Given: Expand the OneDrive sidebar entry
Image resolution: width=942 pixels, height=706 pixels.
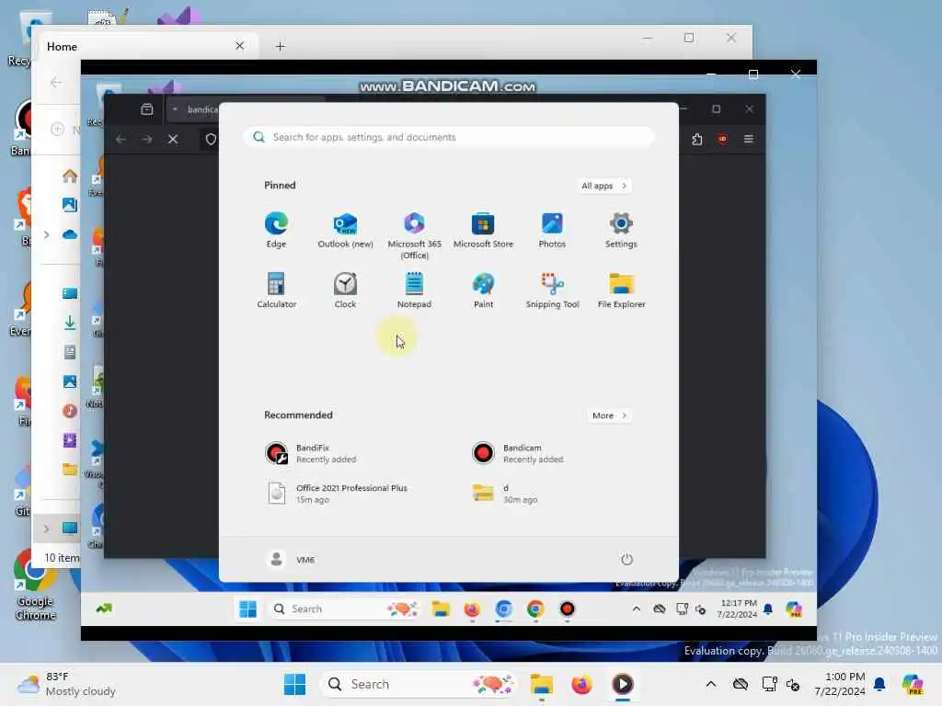Looking at the screenshot, I should click(x=46, y=234).
